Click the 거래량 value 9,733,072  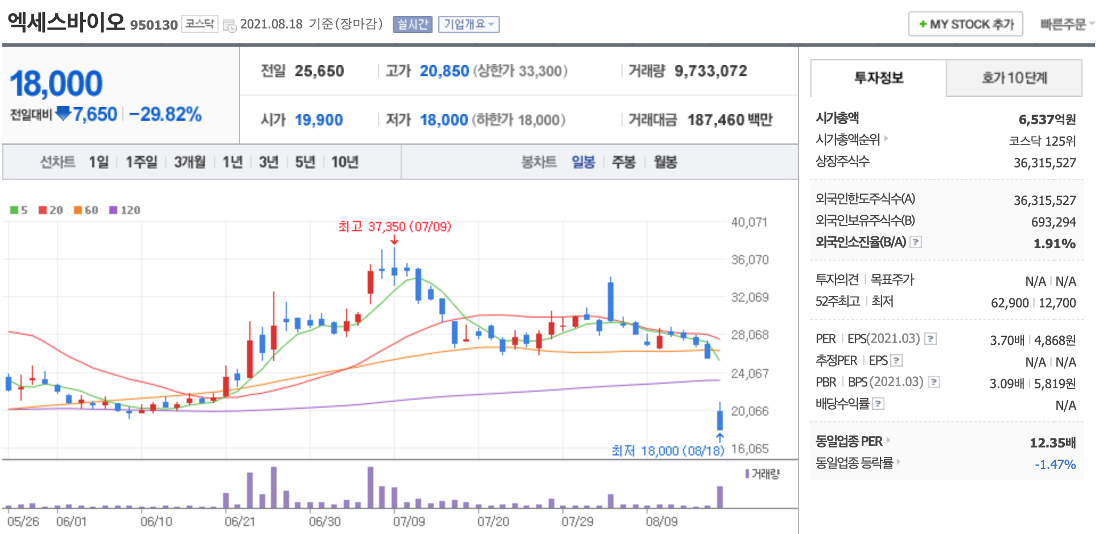tap(710, 71)
